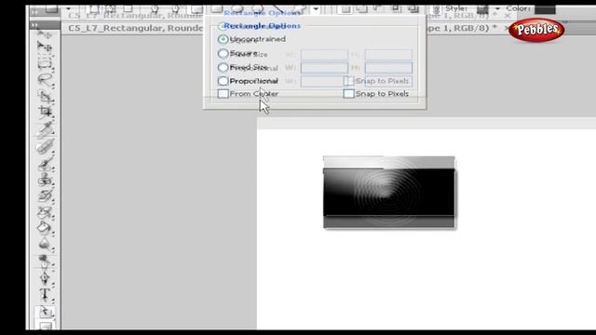
Task: Select the Dodge tool
Action: pyautogui.click(x=45, y=261)
